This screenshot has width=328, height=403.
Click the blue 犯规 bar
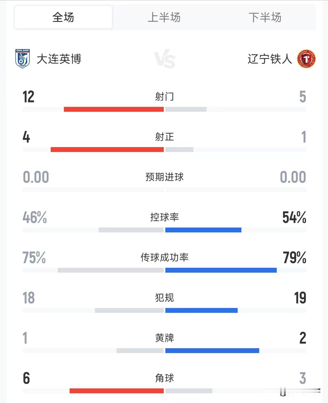[201, 310]
